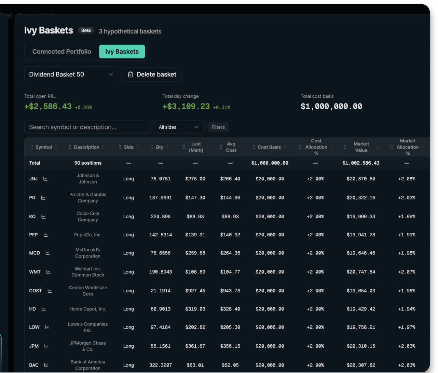
Task: Open chart icon for JNJ row
Action: coord(45,179)
